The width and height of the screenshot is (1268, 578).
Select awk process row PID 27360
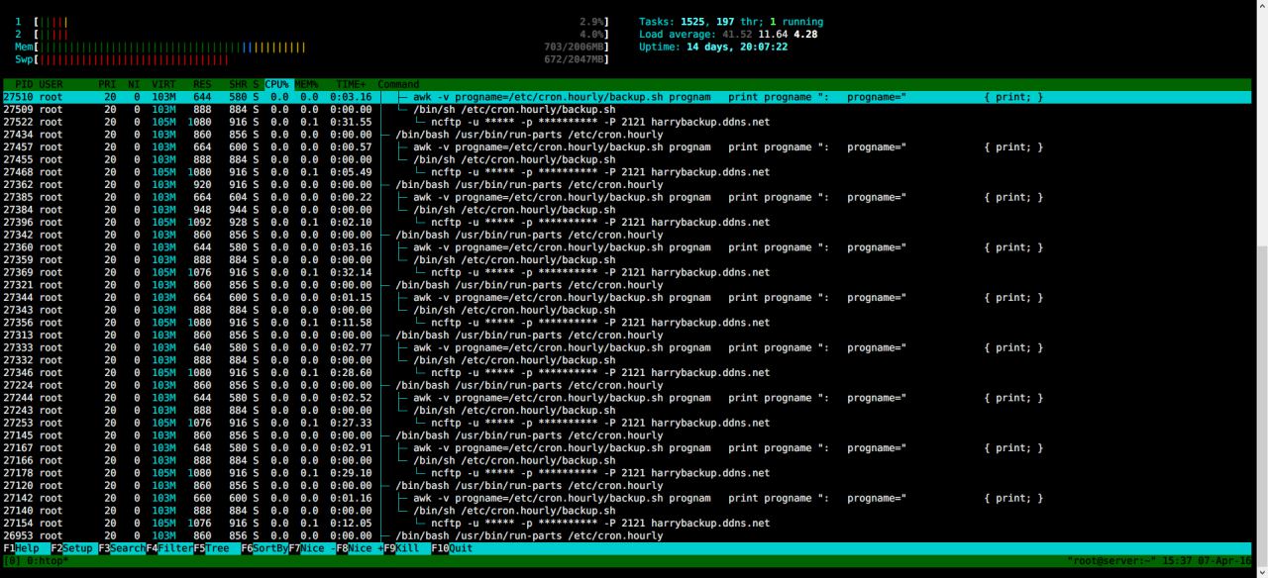pos(626,247)
